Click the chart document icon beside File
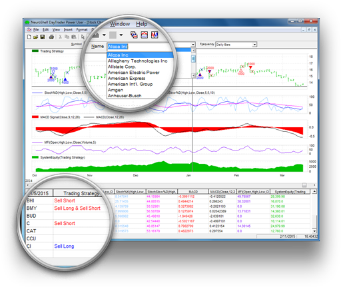 pos(29,29)
